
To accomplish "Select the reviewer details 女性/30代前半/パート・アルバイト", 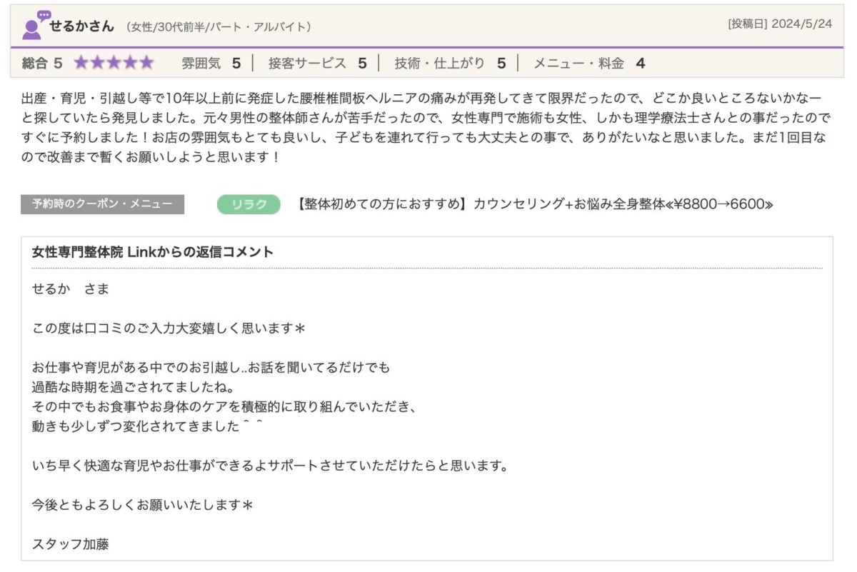I will (219, 26).
